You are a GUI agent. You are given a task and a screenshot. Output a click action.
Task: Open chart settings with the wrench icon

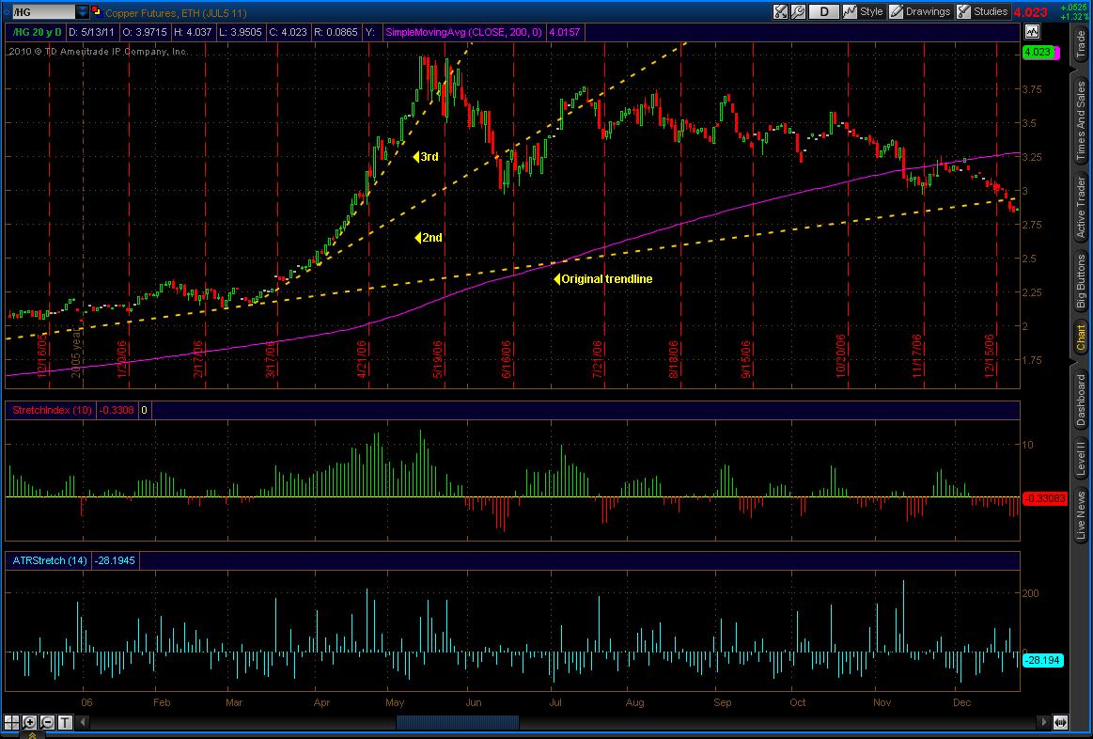[798, 12]
